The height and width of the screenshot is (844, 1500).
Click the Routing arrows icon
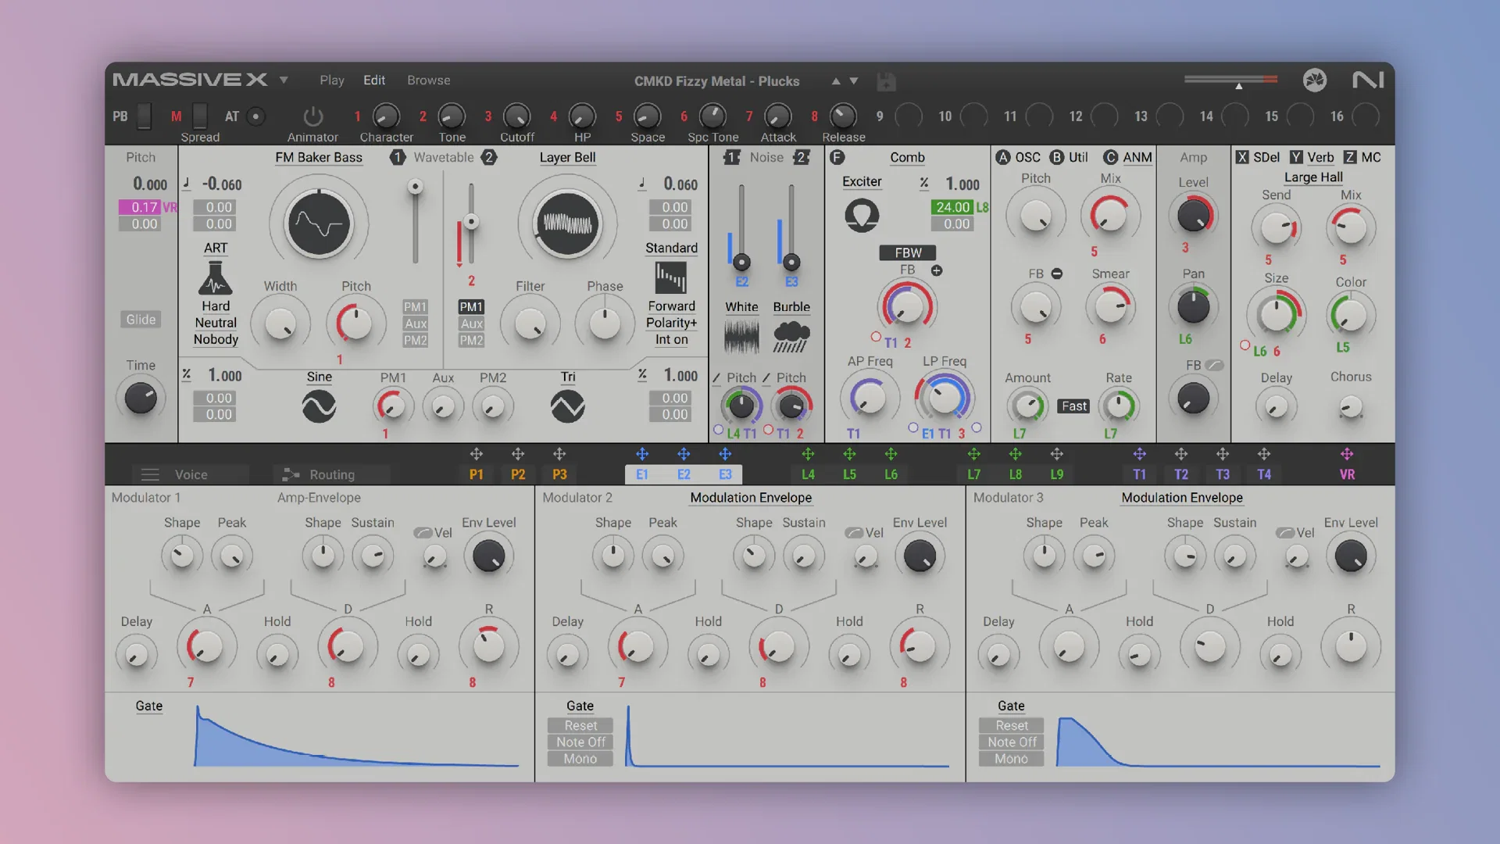[291, 474]
